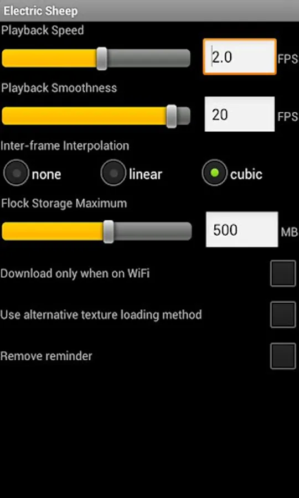The image size is (299, 498).
Task: Click the Remove reminder label text
Action: [47, 356]
